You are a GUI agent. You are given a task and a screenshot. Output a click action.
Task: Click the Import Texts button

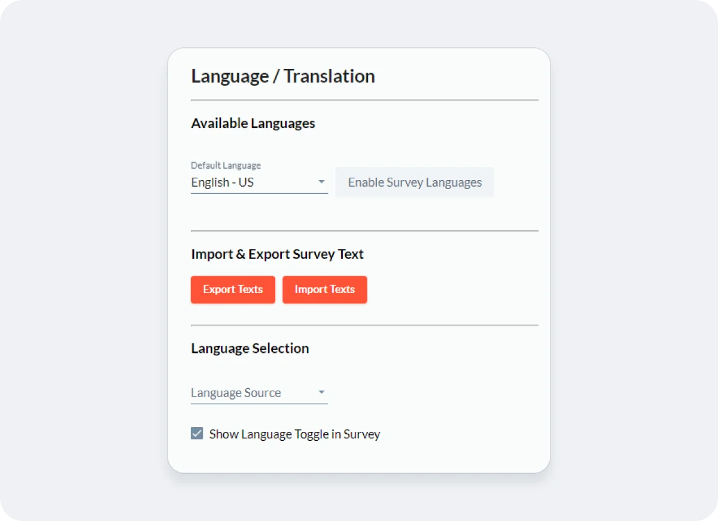click(x=325, y=290)
